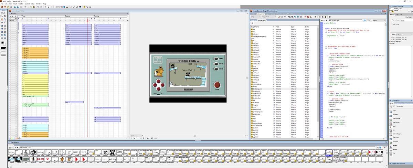The height and width of the screenshot is (168, 413).
Task: Open the File menu
Action: pyautogui.click(x=2, y=4)
